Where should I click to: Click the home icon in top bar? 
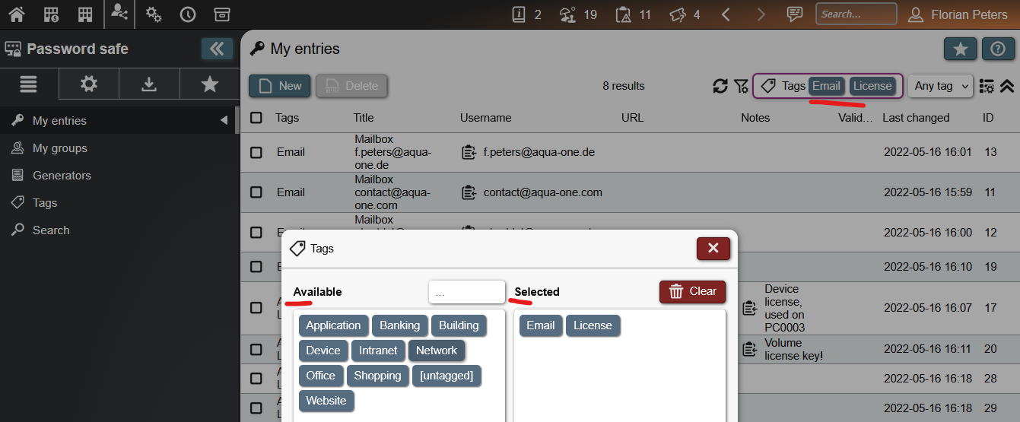[17, 14]
